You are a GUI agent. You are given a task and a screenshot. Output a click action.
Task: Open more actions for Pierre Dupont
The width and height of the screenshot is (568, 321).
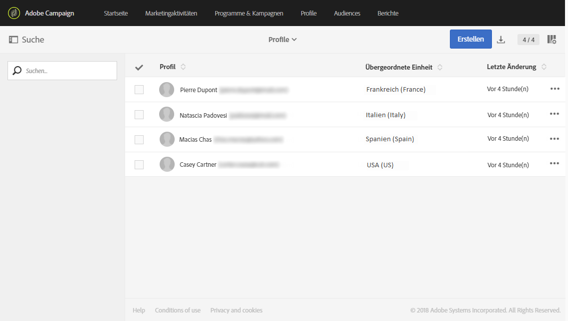(x=554, y=89)
